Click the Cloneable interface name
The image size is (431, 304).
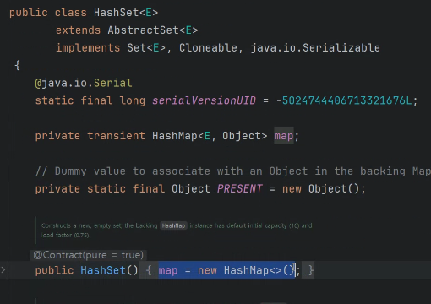click(208, 47)
